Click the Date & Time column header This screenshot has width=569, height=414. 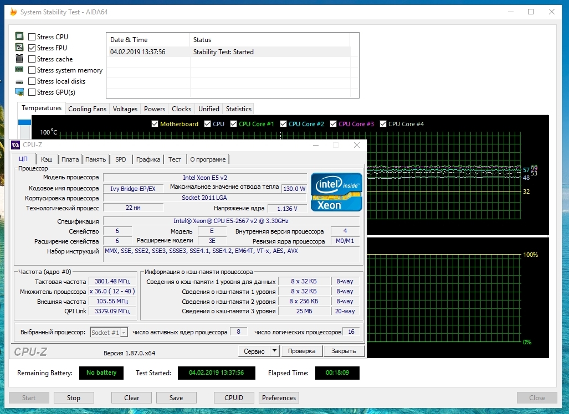pyautogui.click(x=148, y=40)
